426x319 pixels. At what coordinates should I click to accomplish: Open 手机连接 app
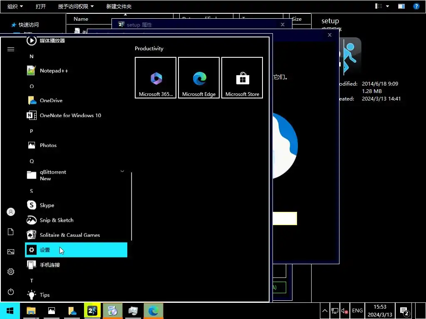76,265
